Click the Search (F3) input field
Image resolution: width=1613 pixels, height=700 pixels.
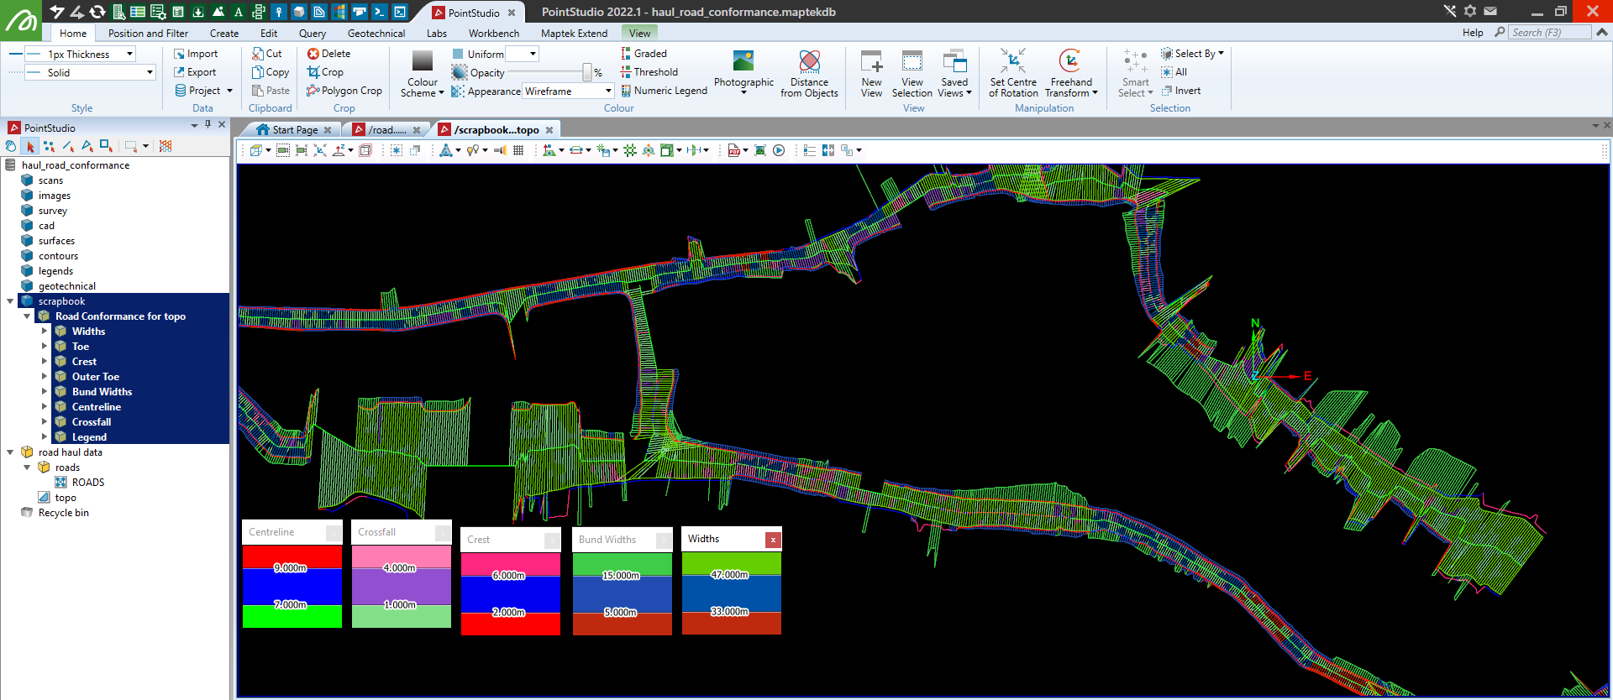(1549, 33)
